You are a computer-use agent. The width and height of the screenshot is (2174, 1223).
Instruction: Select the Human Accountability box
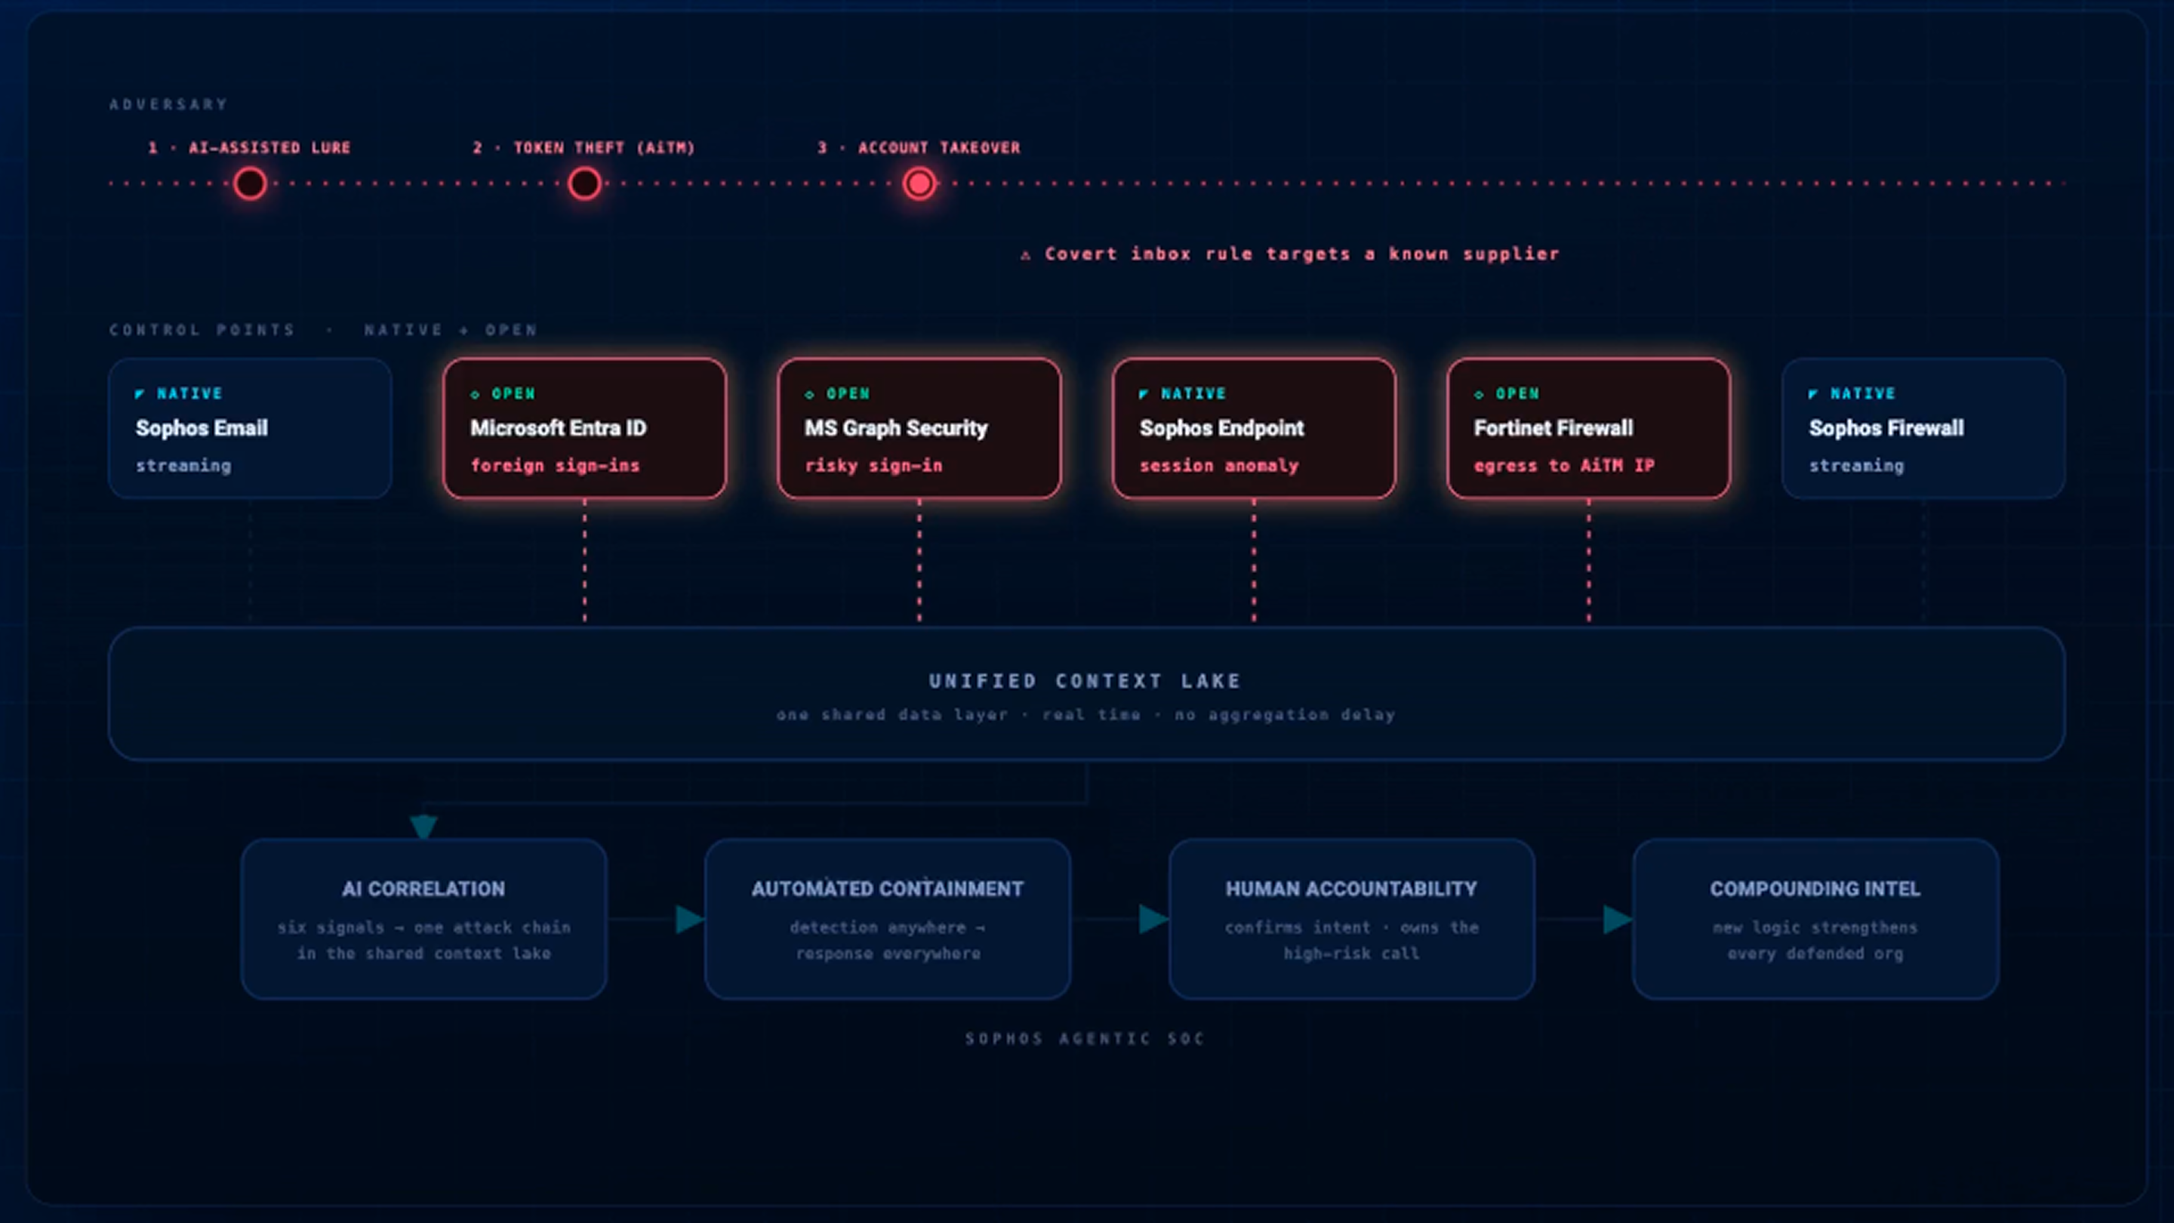(1351, 920)
